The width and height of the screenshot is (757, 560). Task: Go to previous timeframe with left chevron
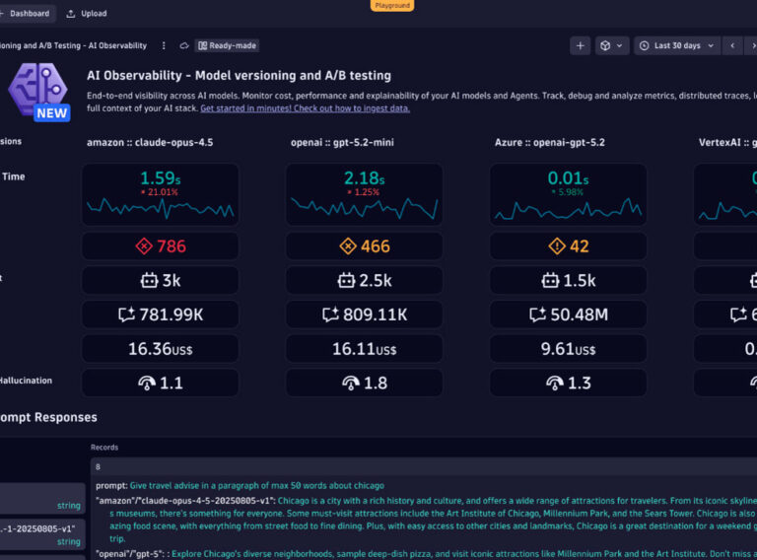pos(732,45)
